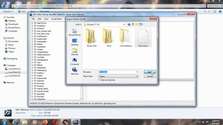Go to Recent Places in dialog sidebar
This screenshot has height=125, width=223.
(x=75, y=32)
